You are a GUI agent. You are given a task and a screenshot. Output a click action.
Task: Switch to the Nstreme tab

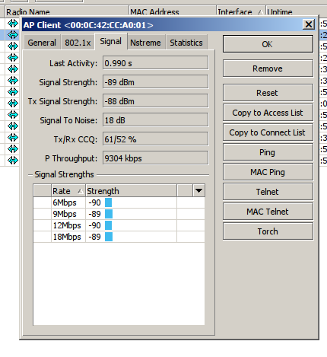[x=145, y=43]
